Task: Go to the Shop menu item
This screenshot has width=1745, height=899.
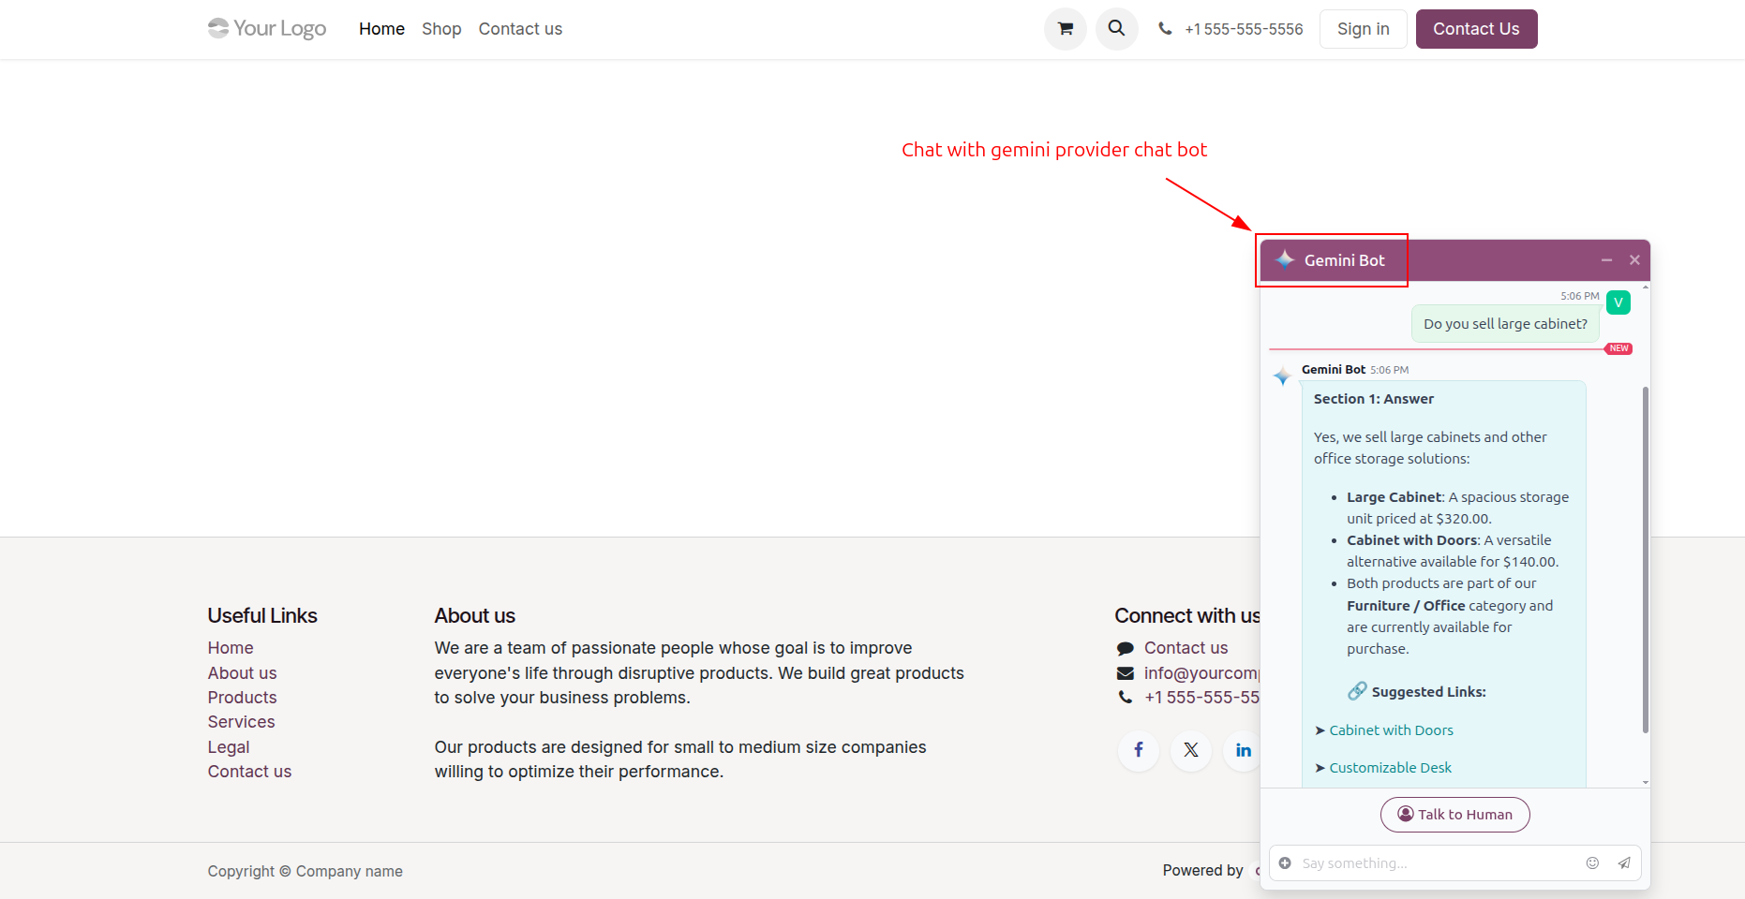Action: tap(441, 29)
